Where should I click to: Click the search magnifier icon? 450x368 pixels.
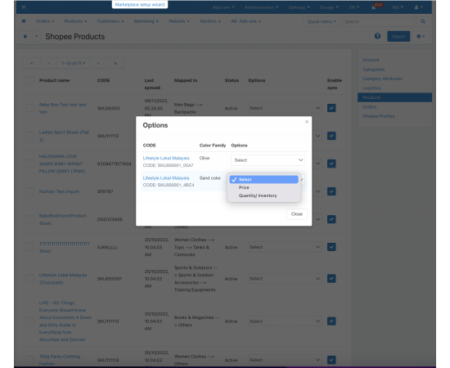tap(423, 21)
